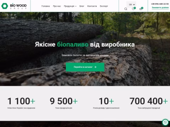170x127 pixels.
Task: Open the search magnifier icon
Action: 126,9
